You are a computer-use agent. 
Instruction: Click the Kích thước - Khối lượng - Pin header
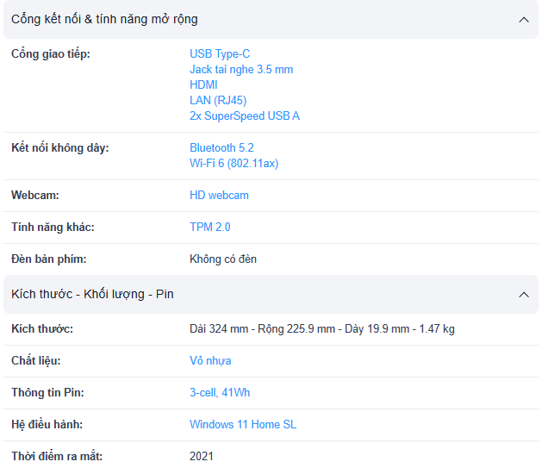pos(92,294)
